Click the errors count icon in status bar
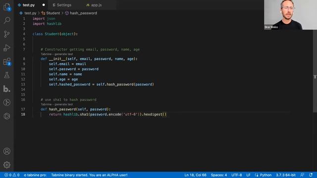317x178 pixels. [x=8, y=175]
